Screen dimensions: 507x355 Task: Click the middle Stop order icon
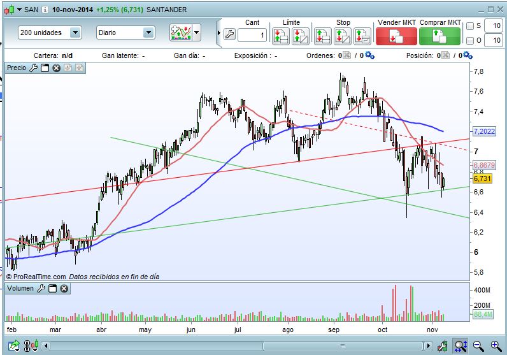pyautogui.click(x=343, y=36)
